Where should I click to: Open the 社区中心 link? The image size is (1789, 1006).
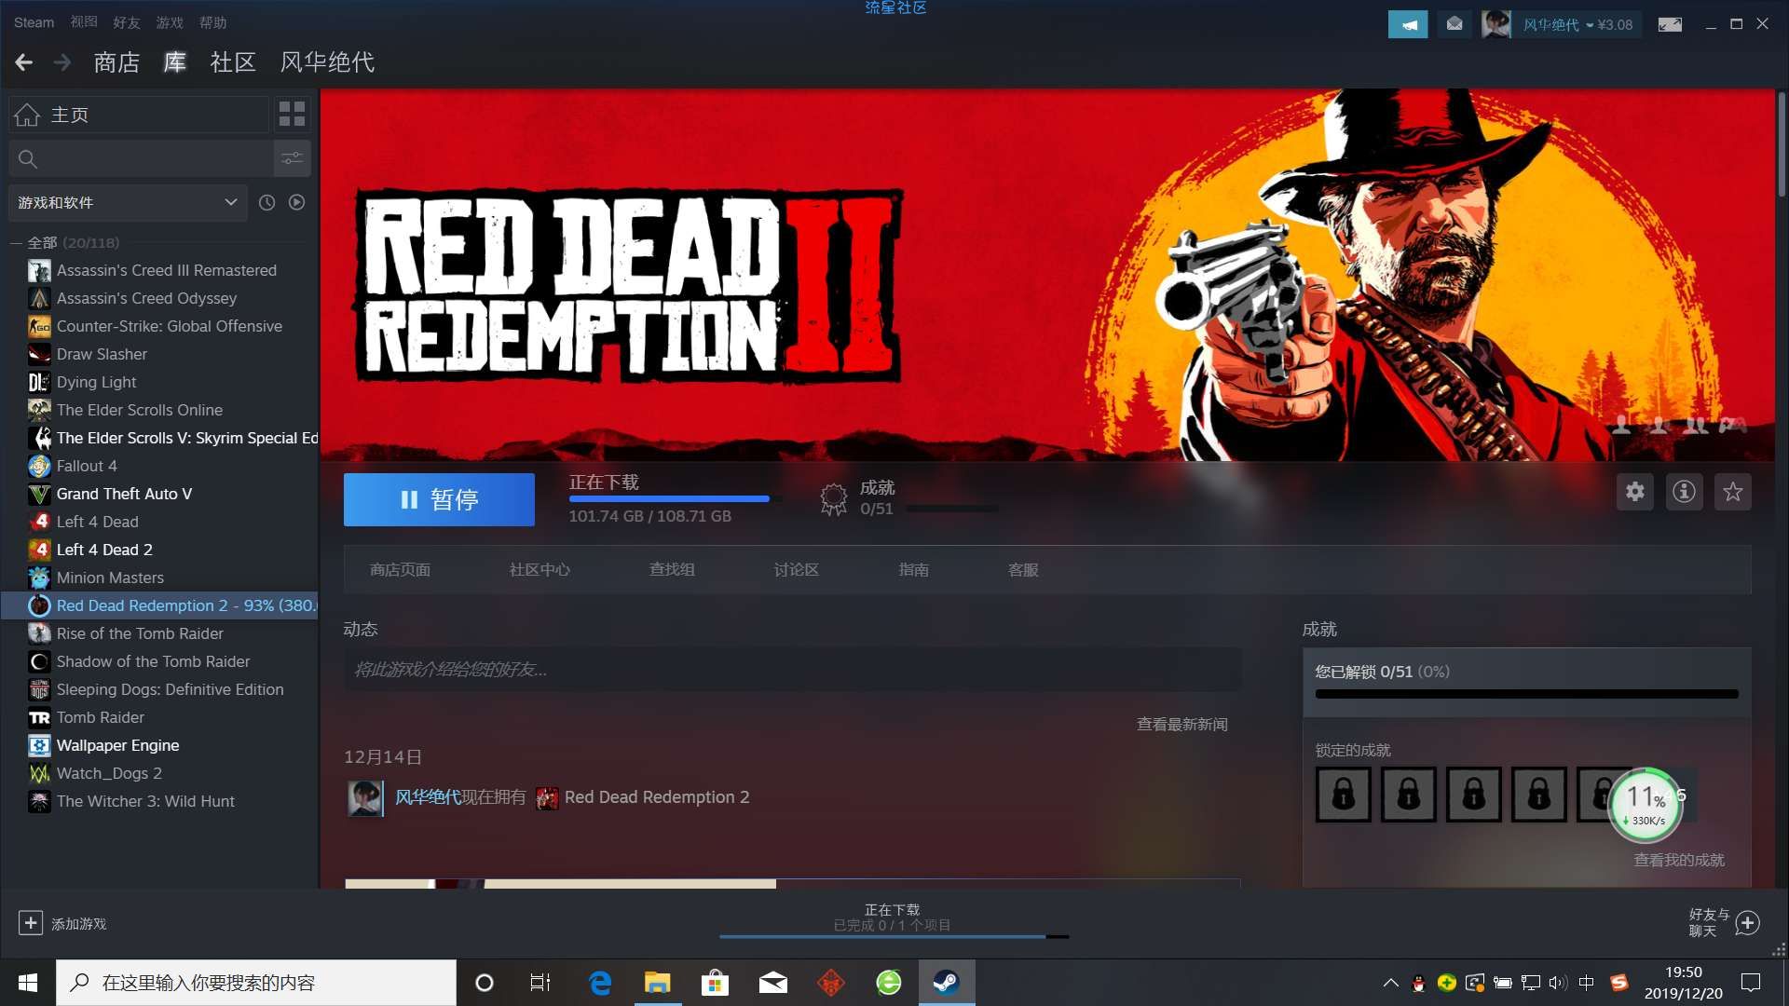pyautogui.click(x=539, y=570)
